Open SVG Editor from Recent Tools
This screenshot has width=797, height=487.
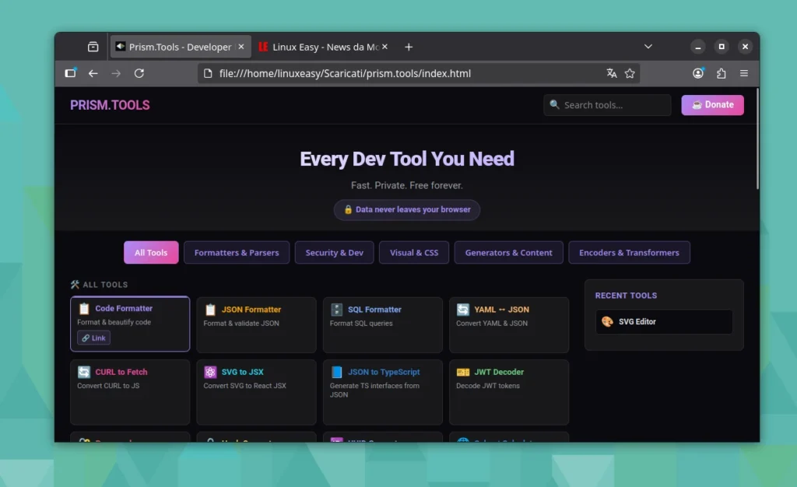pyautogui.click(x=664, y=321)
